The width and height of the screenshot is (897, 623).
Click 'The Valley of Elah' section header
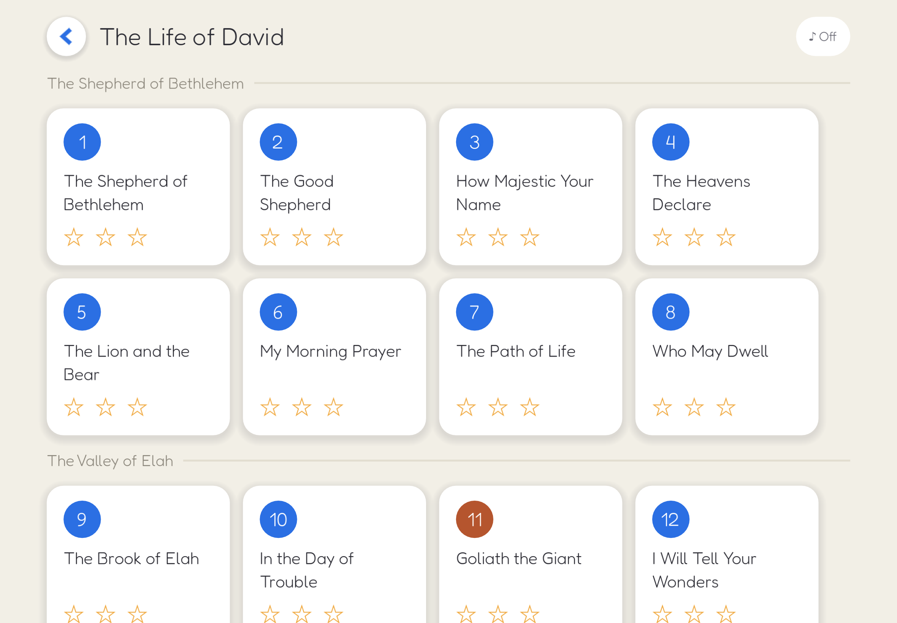tap(110, 461)
